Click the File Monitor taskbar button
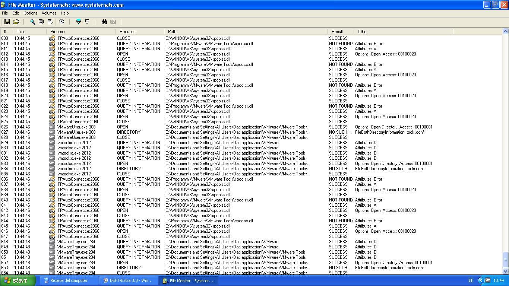The width and height of the screenshot is (509, 286). pos(188,280)
